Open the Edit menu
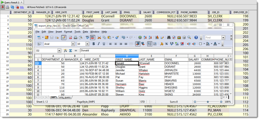Viewport: 260px width, 120px height. [x=44, y=32]
